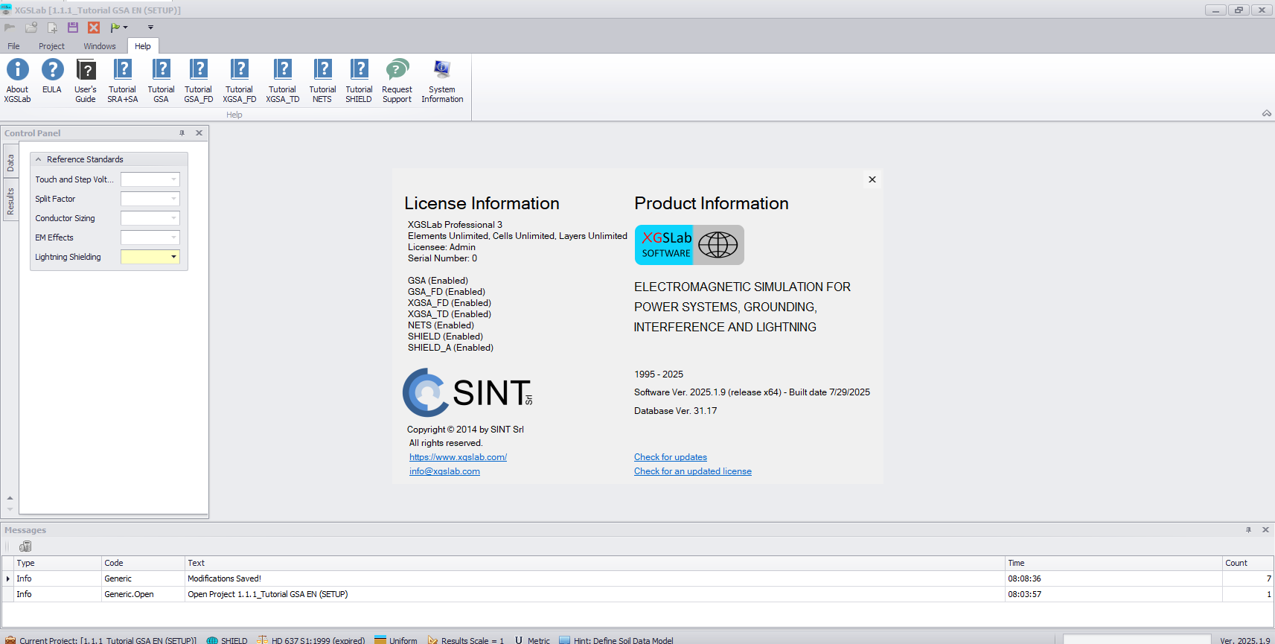Open the Conductor Sizing dropdown
This screenshot has height=644, width=1275.
[173, 218]
